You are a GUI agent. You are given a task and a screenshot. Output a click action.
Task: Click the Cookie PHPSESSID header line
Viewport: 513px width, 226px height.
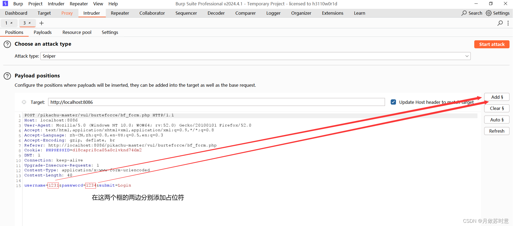tap(83, 150)
